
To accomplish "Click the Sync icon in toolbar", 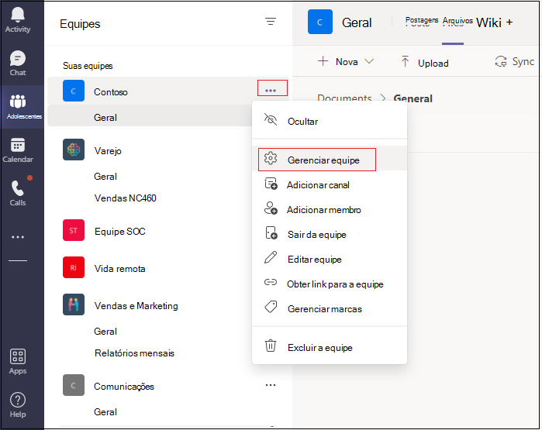I will pyautogui.click(x=501, y=61).
